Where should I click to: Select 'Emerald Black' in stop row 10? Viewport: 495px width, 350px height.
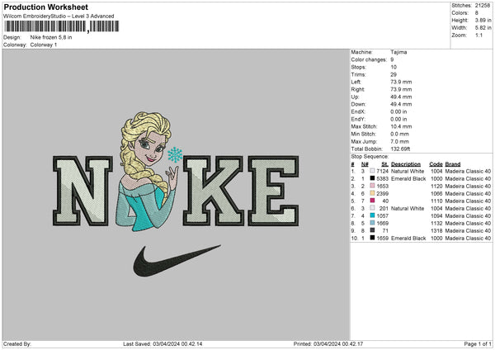pyautogui.click(x=408, y=238)
